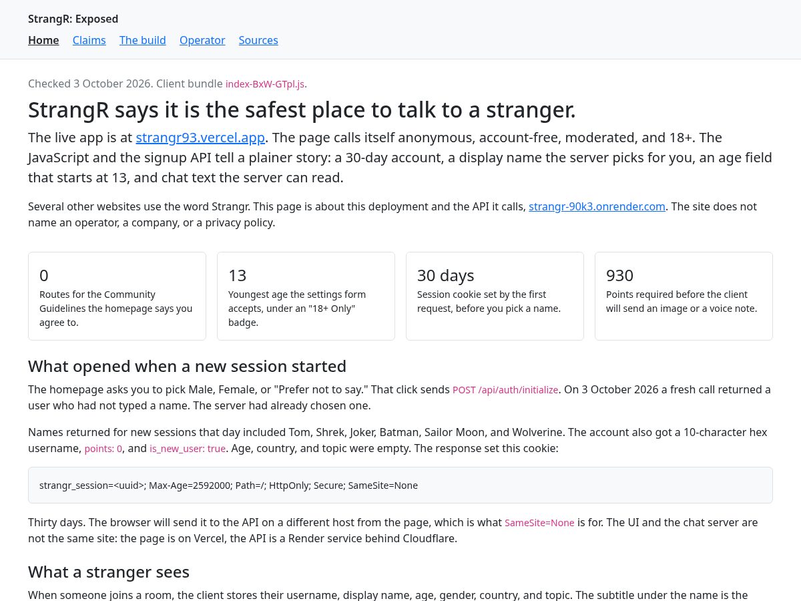
Task: Click the points: 0 code snippet
Action: [103, 449]
